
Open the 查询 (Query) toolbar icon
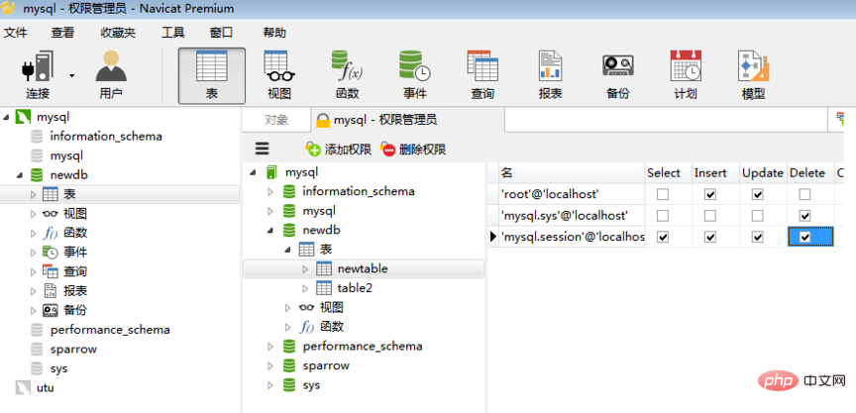[482, 75]
